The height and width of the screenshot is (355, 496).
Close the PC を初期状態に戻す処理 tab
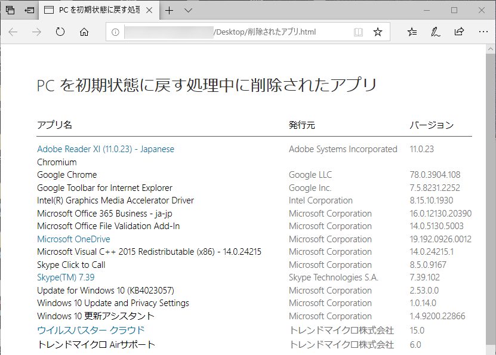(149, 10)
